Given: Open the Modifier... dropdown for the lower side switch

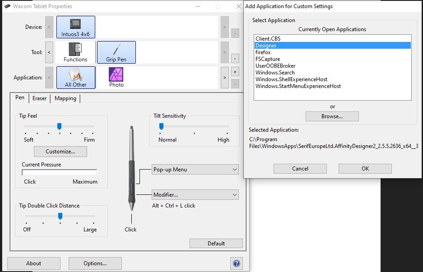Looking at the screenshot, I should click(195, 194).
